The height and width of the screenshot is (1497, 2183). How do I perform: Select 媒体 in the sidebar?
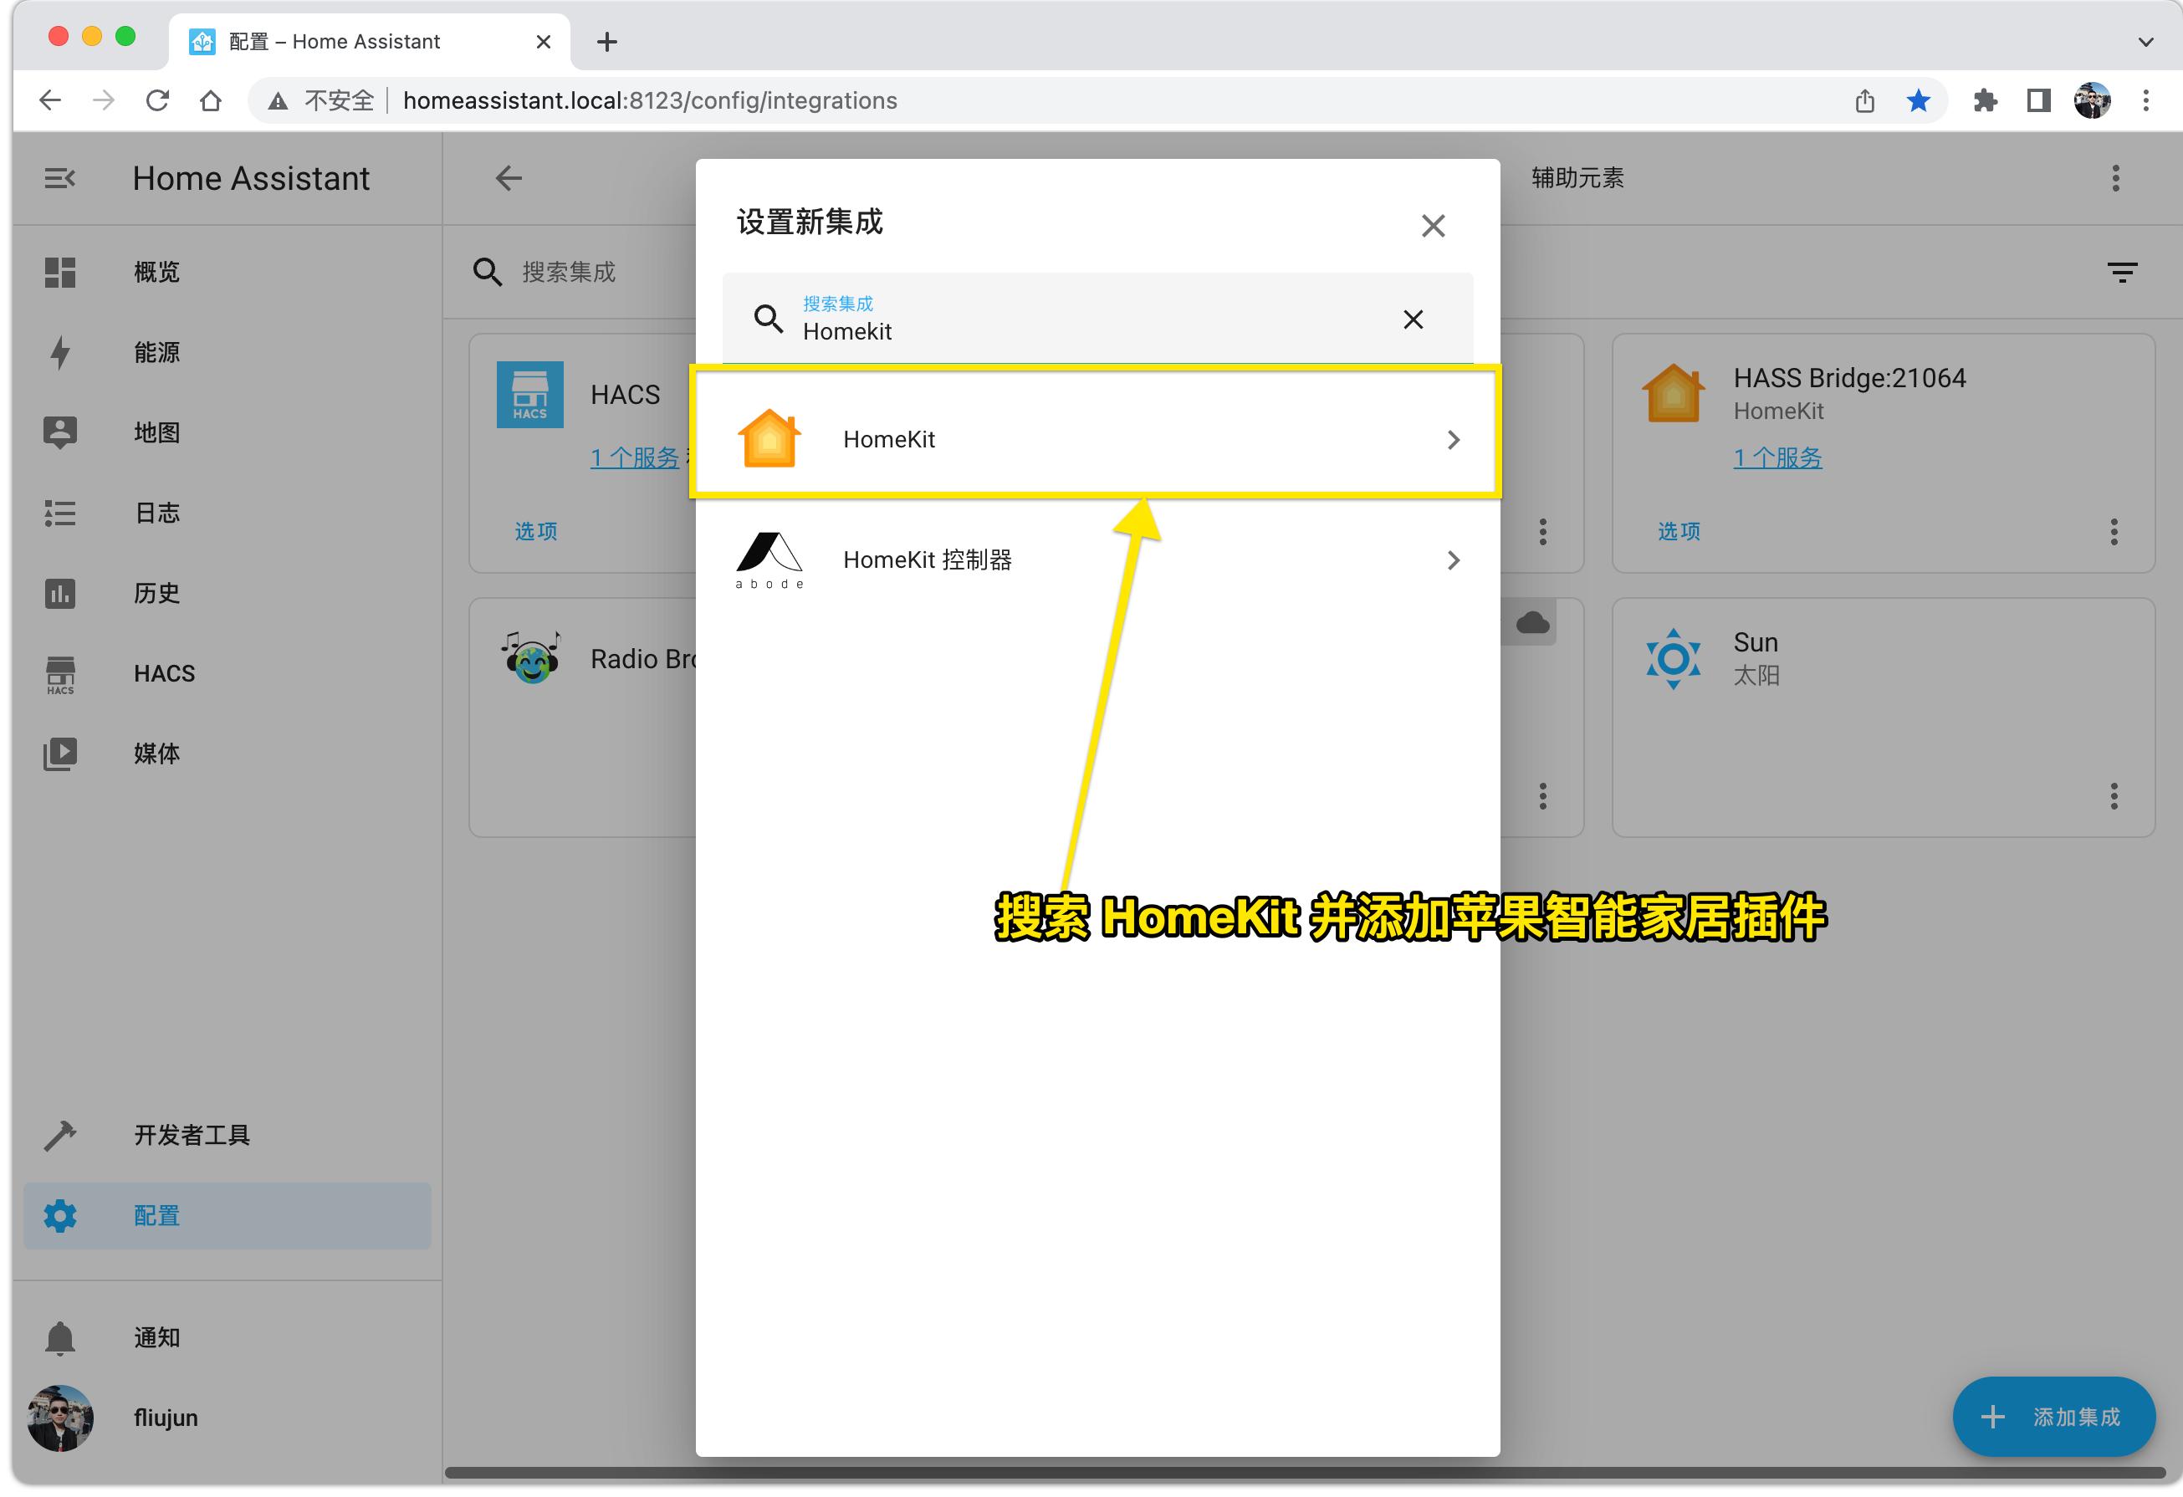(x=156, y=754)
